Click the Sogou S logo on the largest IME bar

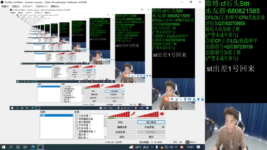pyautogui.click(x=167, y=99)
